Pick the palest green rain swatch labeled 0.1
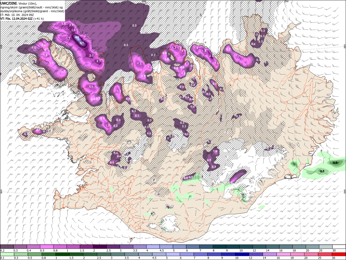Screen dimensions: 346x260 [x=7, y=254]
